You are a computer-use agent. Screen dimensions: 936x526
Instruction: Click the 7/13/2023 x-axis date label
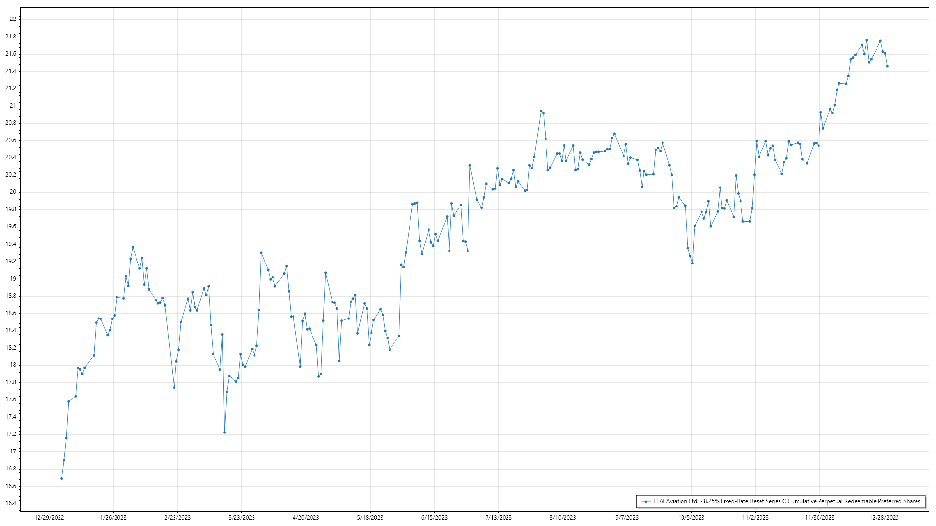tap(499, 518)
